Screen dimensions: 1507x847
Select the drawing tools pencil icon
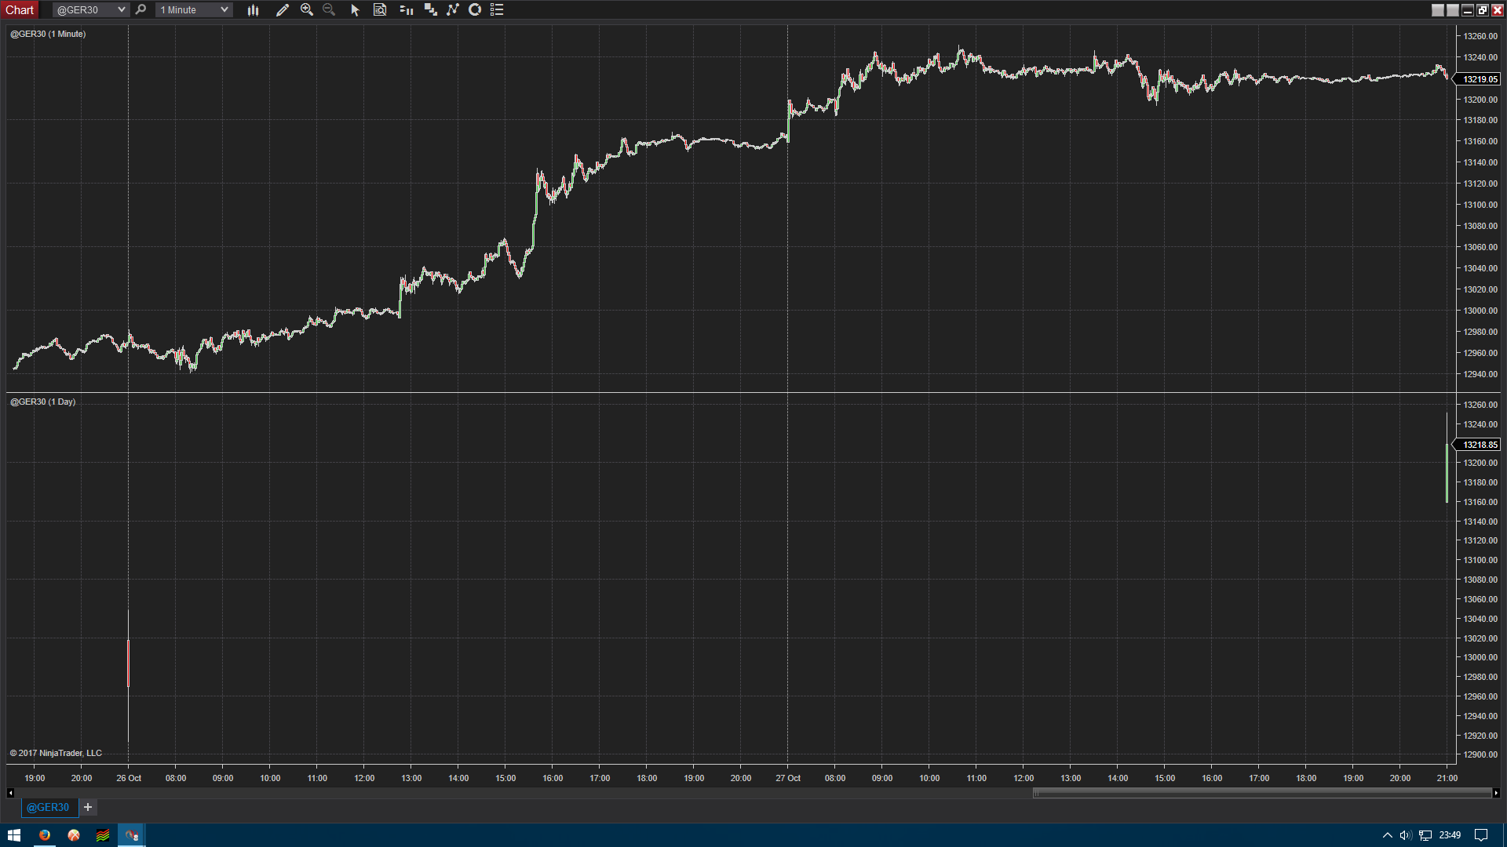(x=283, y=10)
